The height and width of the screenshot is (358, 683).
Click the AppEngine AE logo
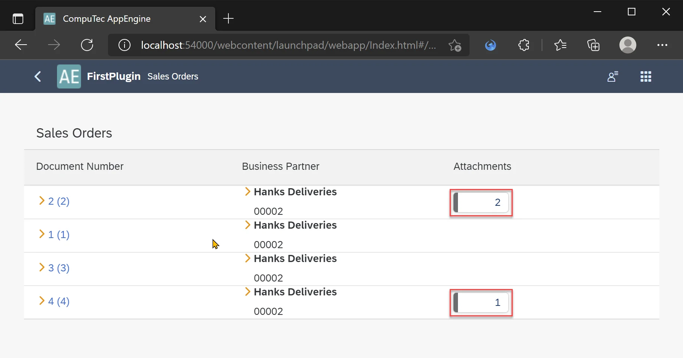[x=69, y=76]
